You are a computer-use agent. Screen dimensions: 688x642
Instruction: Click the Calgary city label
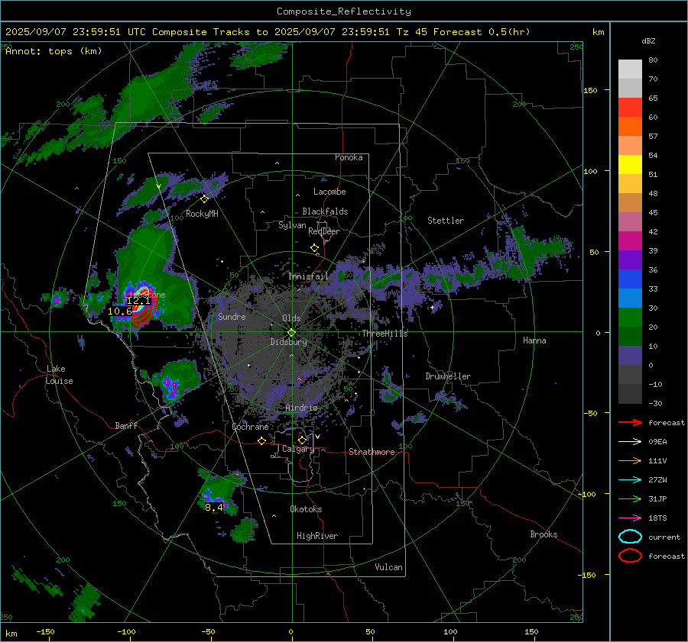pos(298,449)
